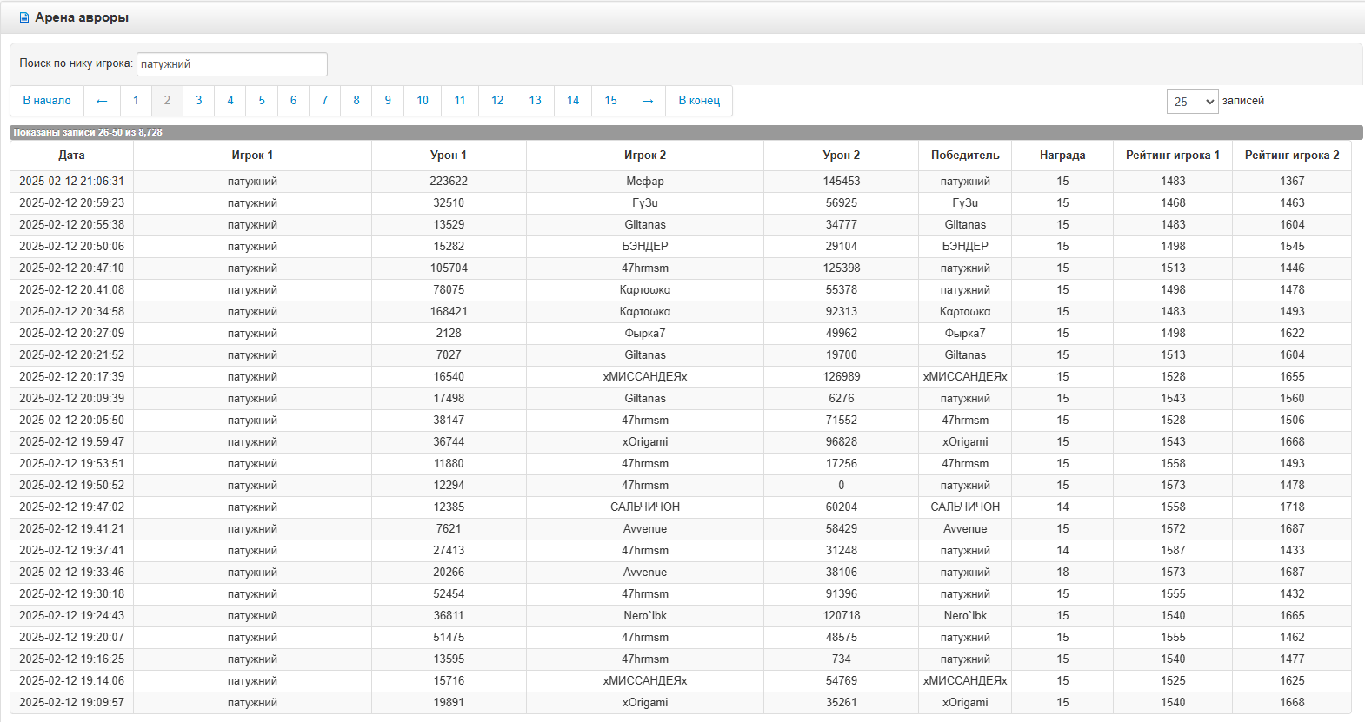The width and height of the screenshot is (1365, 722).
Task: Open page 3 in pagination
Action: (x=199, y=101)
